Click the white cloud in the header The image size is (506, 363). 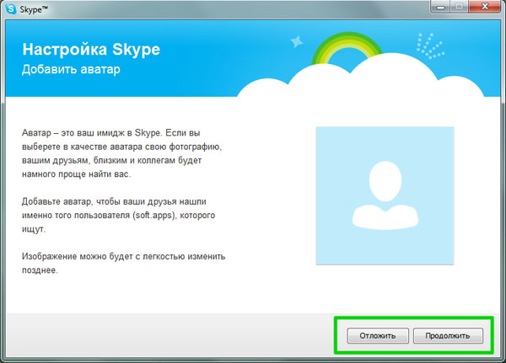371,83
